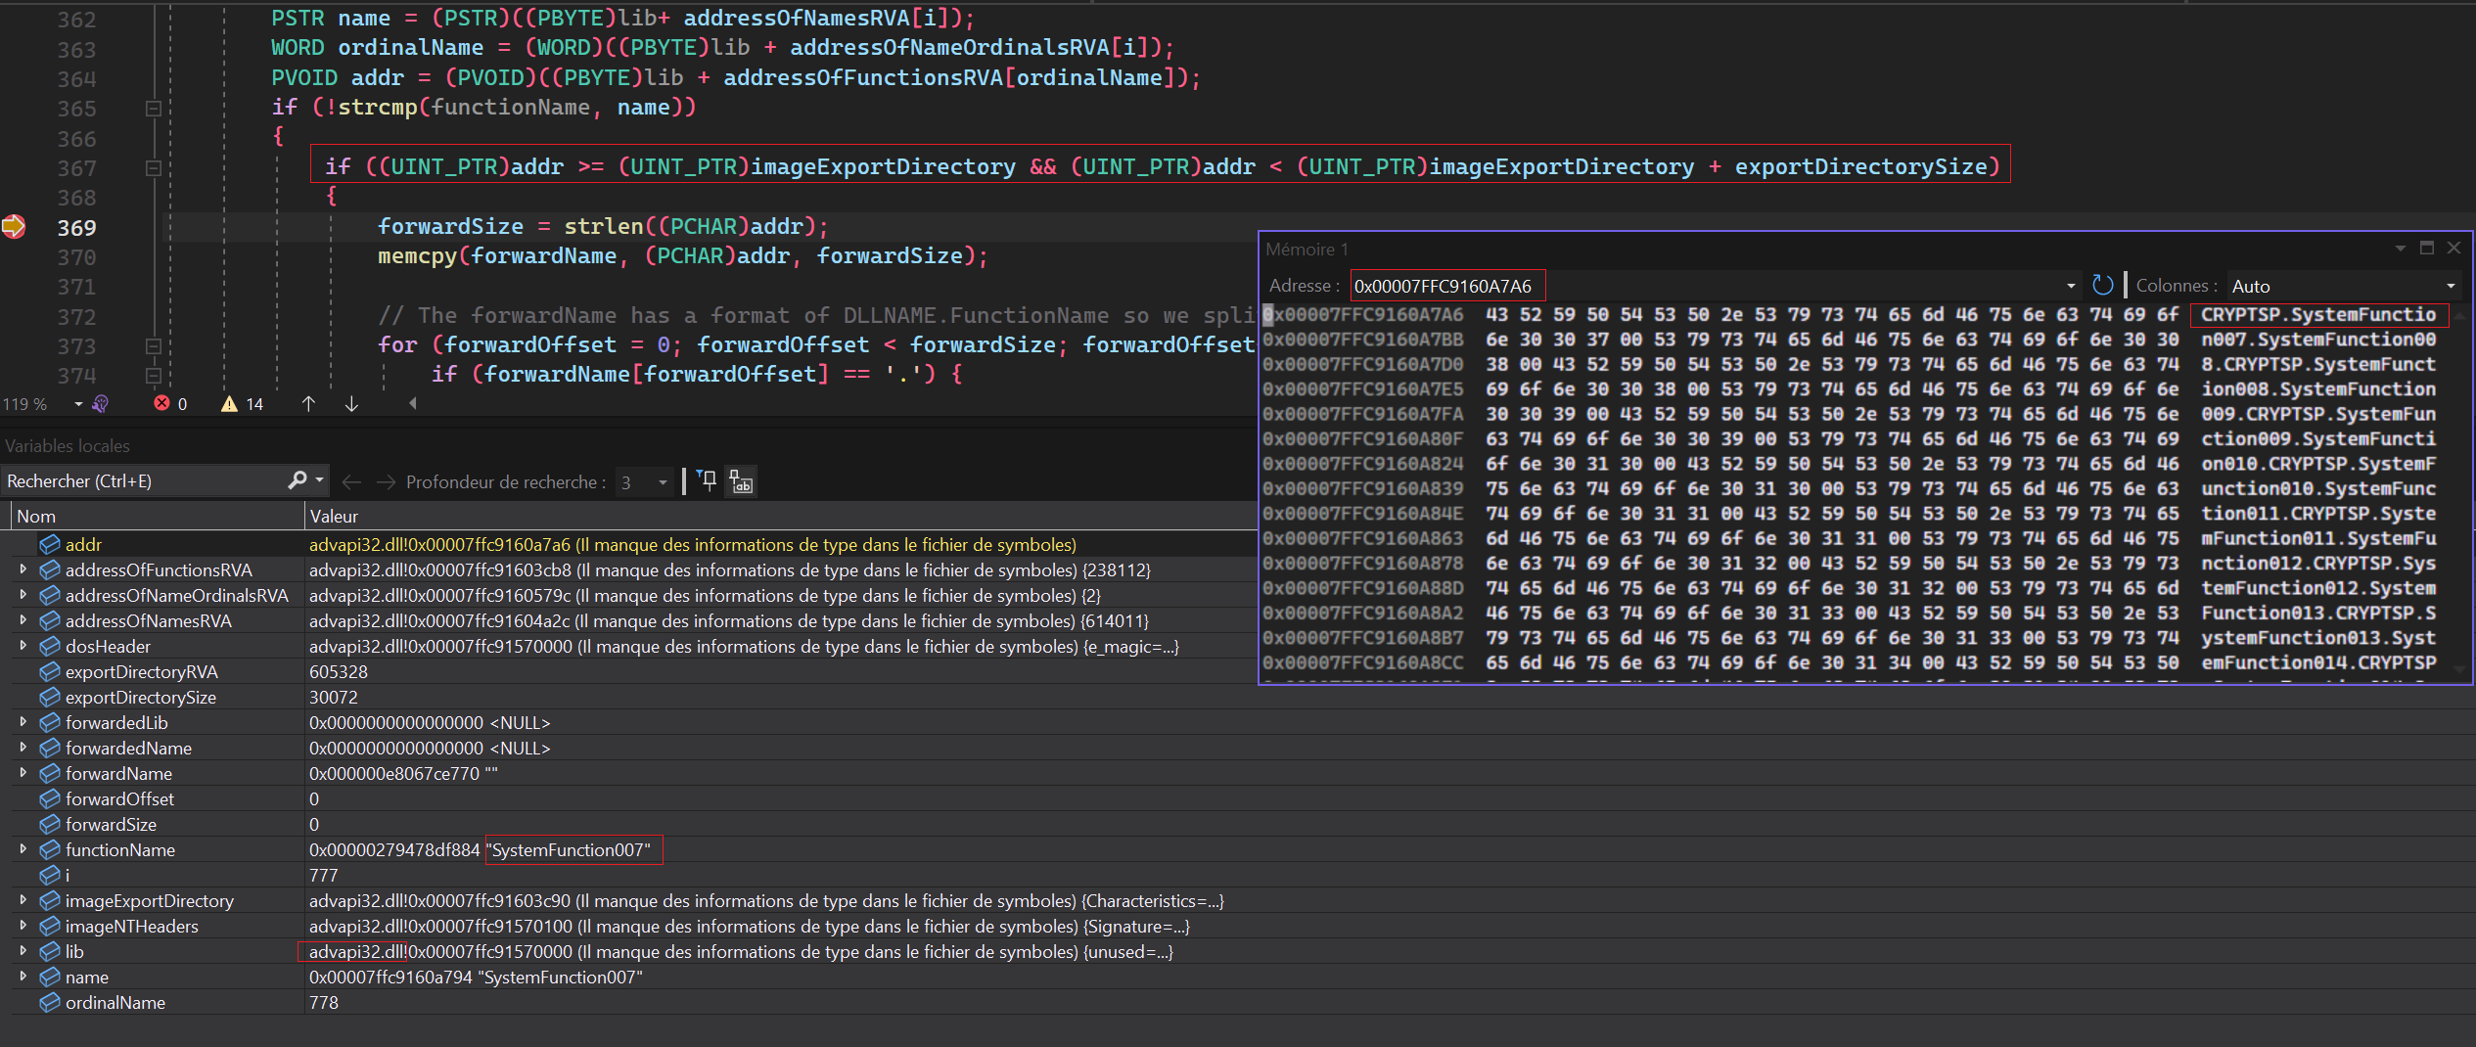Expand the forwardName variable
2476x1047 pixels.
[23, 772]
